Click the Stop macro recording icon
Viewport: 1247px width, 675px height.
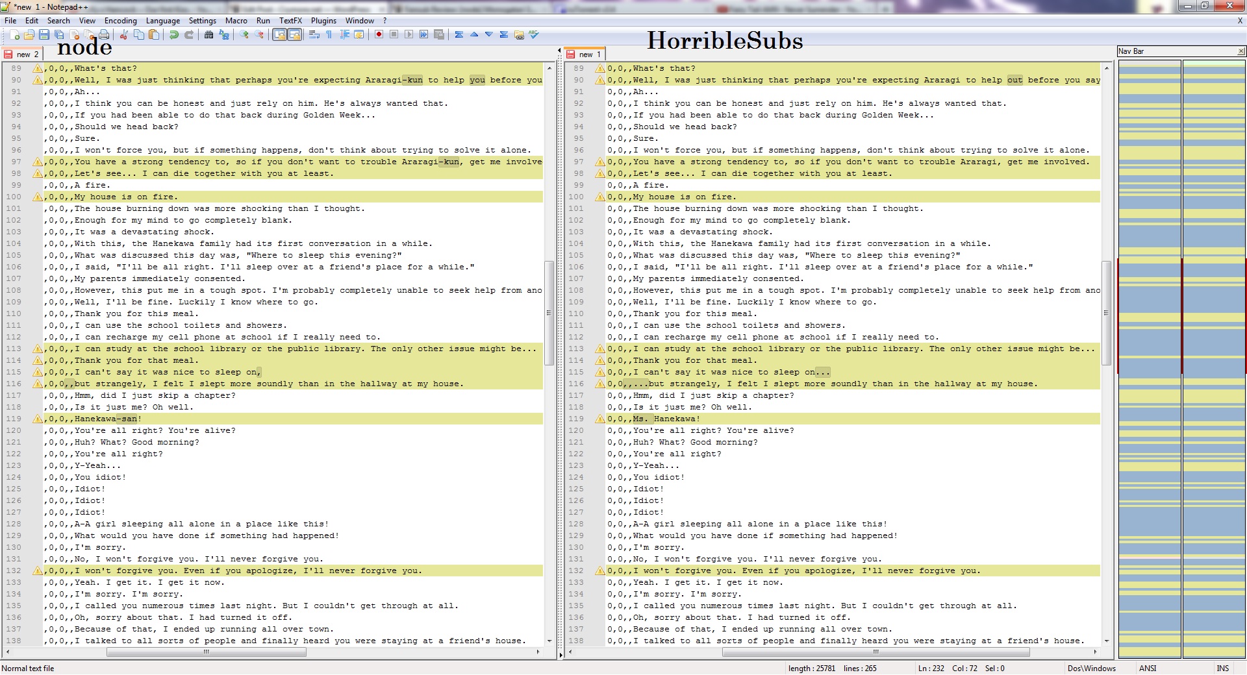click(394, 34)
